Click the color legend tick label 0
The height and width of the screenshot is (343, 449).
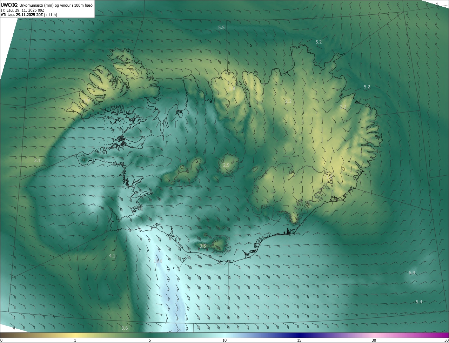pyautogui.click(x=1, y=340)
